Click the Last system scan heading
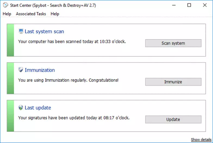The height and width of the screenshot is (143, 213). (44, 31)
